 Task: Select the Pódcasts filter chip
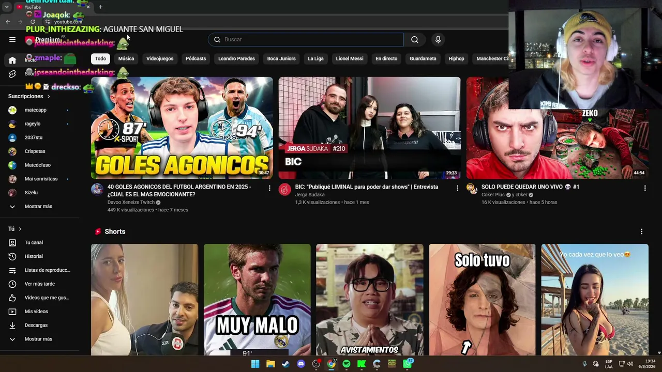195,59
